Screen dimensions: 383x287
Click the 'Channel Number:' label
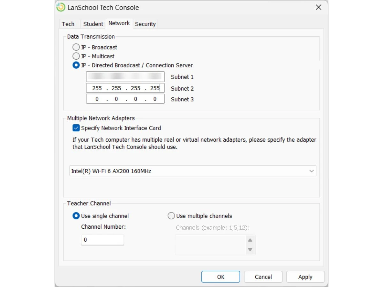point(104,227)
